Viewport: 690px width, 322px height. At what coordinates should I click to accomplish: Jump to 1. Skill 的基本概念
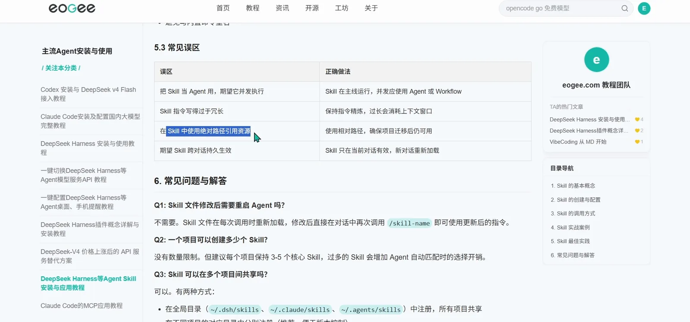pyautogui.click(x=573, y=186)
